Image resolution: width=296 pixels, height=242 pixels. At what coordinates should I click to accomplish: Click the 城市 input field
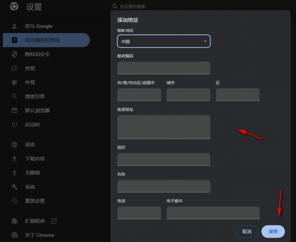(x=188, y=95)
